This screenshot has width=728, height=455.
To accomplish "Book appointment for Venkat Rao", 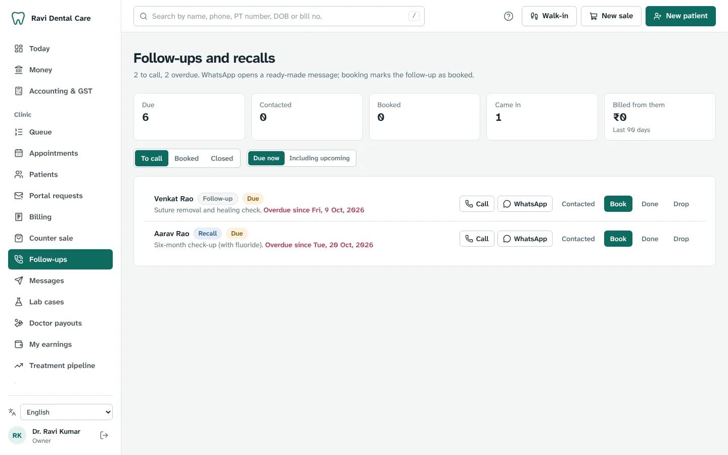I will (x=618, y=204).
